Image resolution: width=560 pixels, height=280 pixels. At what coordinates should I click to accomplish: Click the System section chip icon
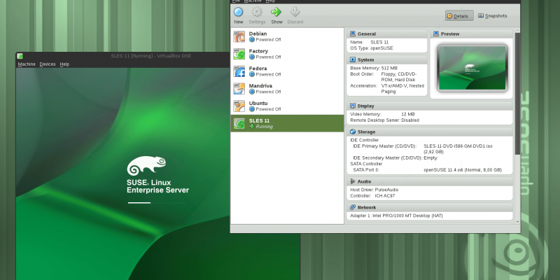353,59
